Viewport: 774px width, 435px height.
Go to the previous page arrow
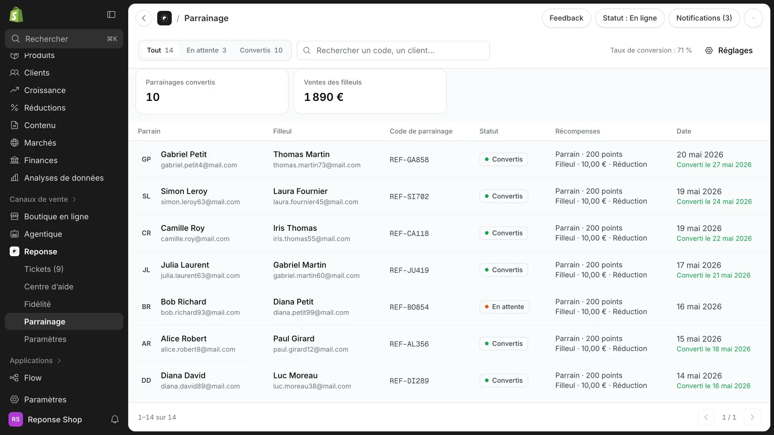[706, 417]
